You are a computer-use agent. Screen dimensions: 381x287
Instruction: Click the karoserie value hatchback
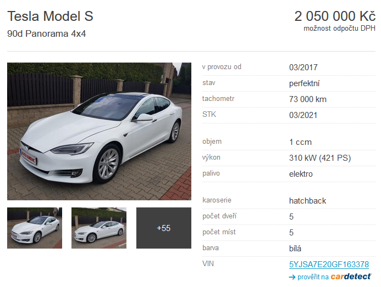tap(307, 201)
